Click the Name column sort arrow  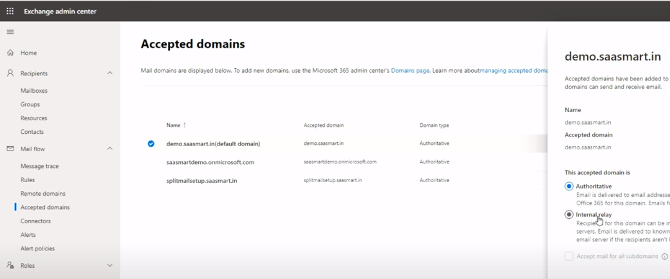pos(184,125)
